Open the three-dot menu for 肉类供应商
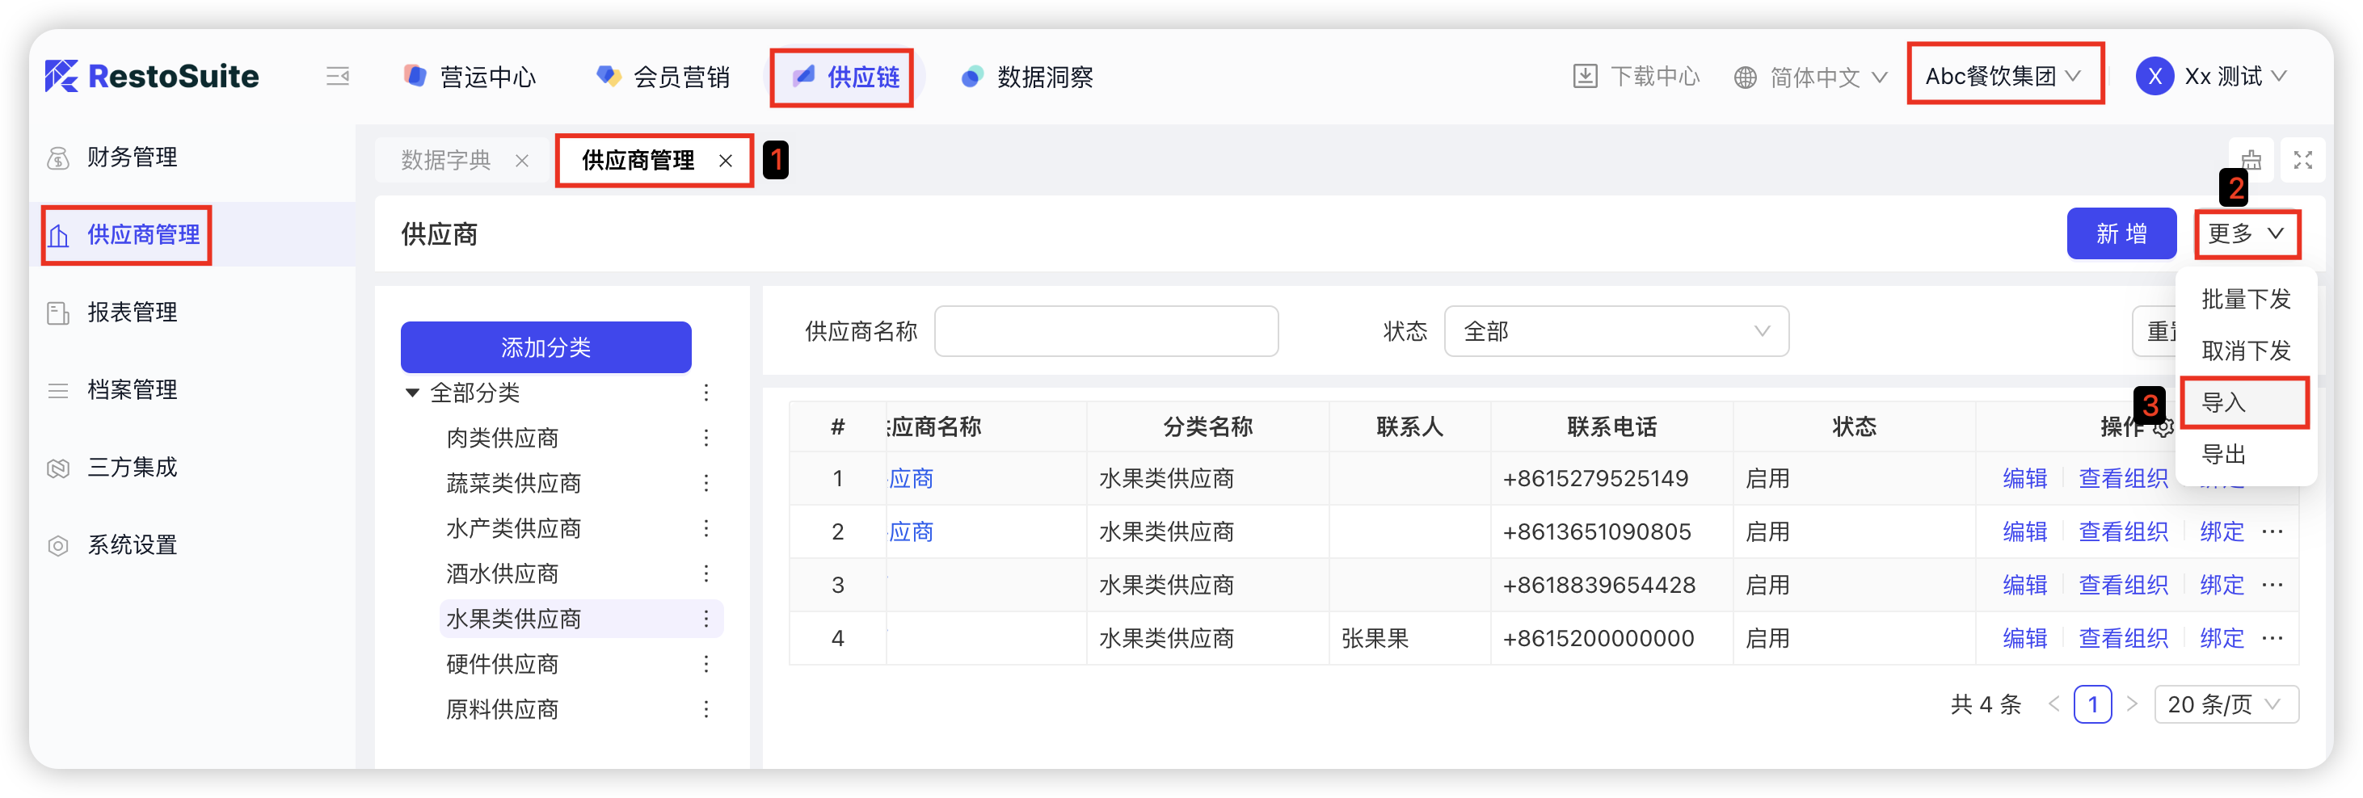The width and height of the screenshot is (2363, 798). (x=706, y=438)
